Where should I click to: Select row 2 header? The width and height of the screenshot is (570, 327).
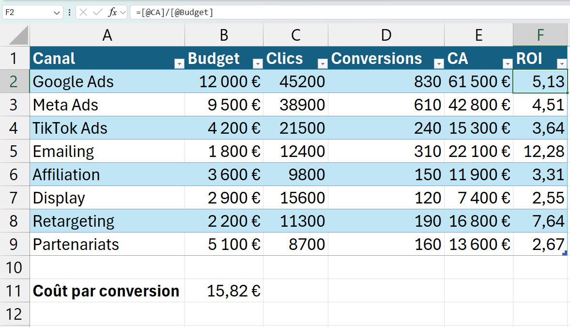pyautogui.click(x=15, y=81)
